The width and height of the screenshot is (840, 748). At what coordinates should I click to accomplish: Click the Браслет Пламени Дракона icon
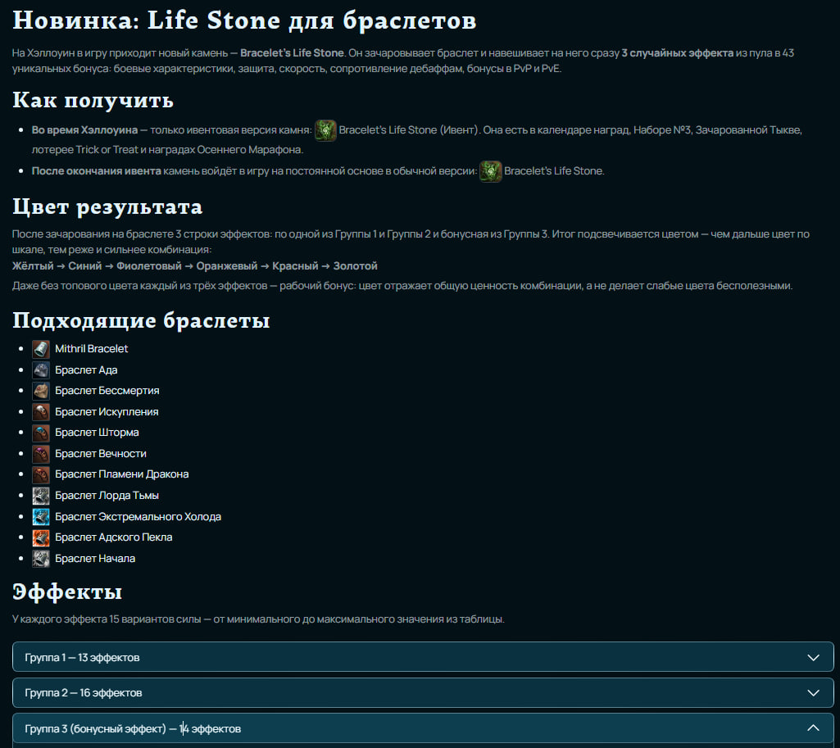(x=41, y=474)
